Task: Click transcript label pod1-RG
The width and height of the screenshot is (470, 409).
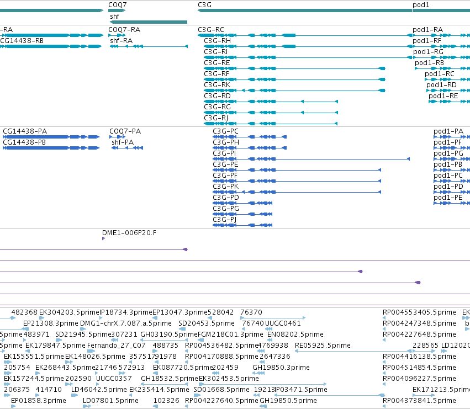Action: (428, 52)
